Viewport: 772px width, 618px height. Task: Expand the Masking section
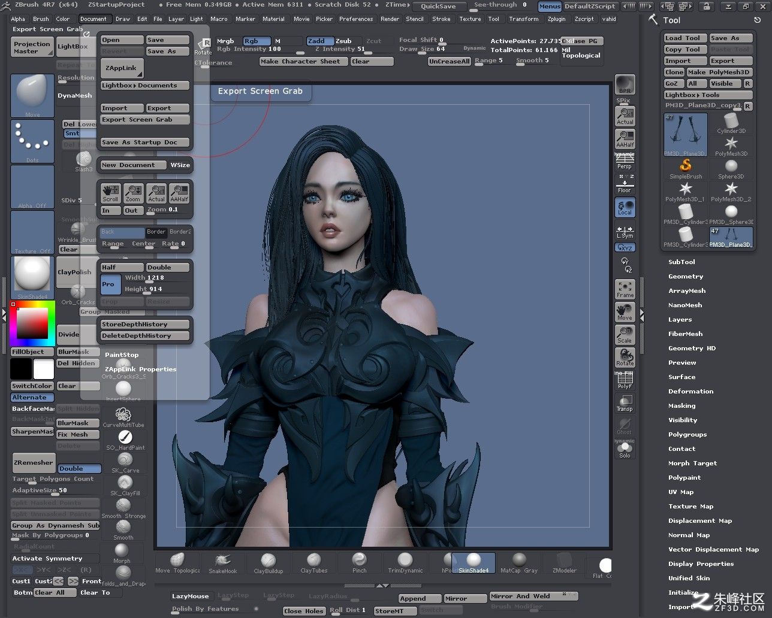[x=682, y=405]
